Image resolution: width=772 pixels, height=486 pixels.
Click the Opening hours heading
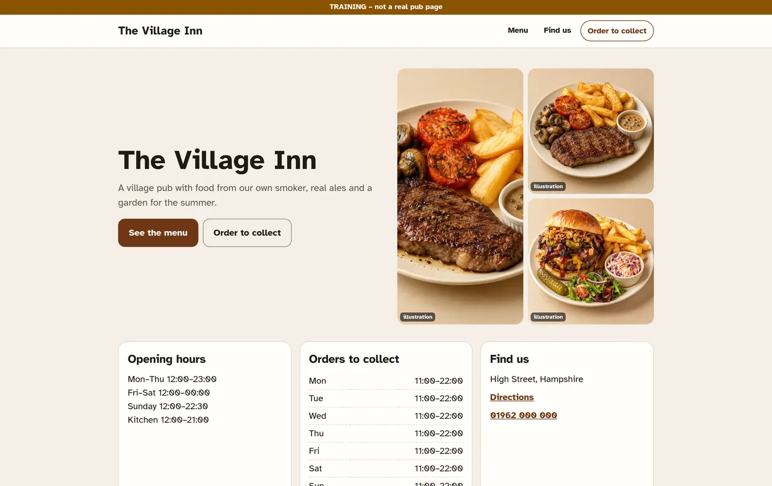click(x=167, y=359)
